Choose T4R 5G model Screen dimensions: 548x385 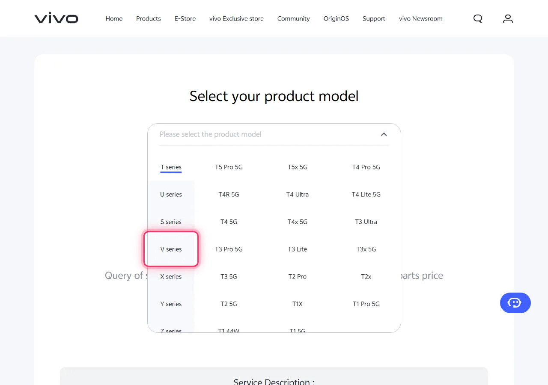[x=229, y=194]
